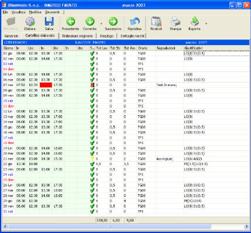Image resolution: width=251 pixels, height=233 pixels.
Task: Click the Ricalcoli calculator icon
Action: (x=156, y=22)
